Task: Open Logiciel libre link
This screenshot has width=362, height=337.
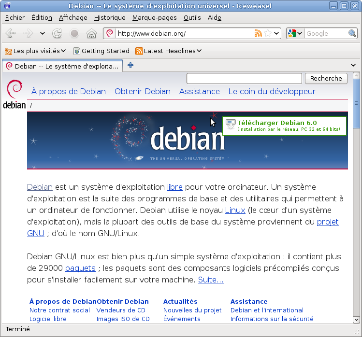Action: [x=48, y=319]
